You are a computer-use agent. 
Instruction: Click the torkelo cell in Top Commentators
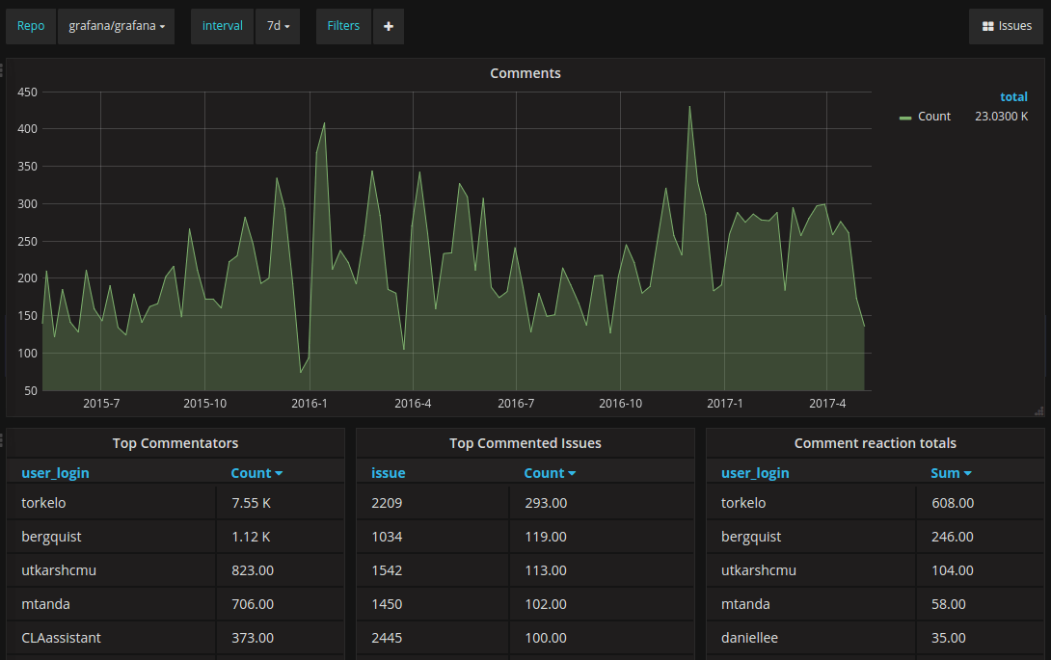point(111,503)
